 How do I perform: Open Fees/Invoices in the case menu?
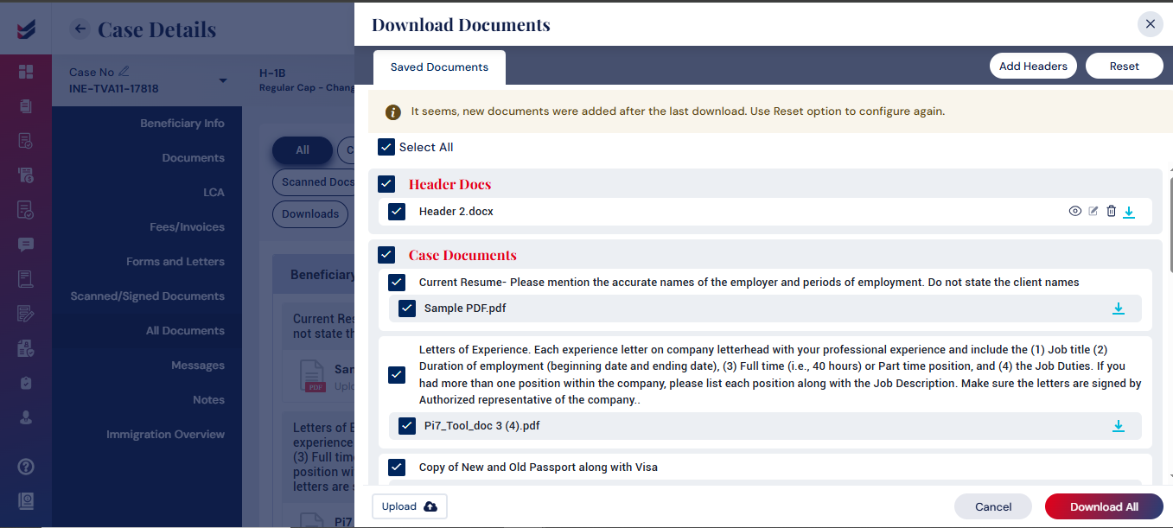point(188,227)
